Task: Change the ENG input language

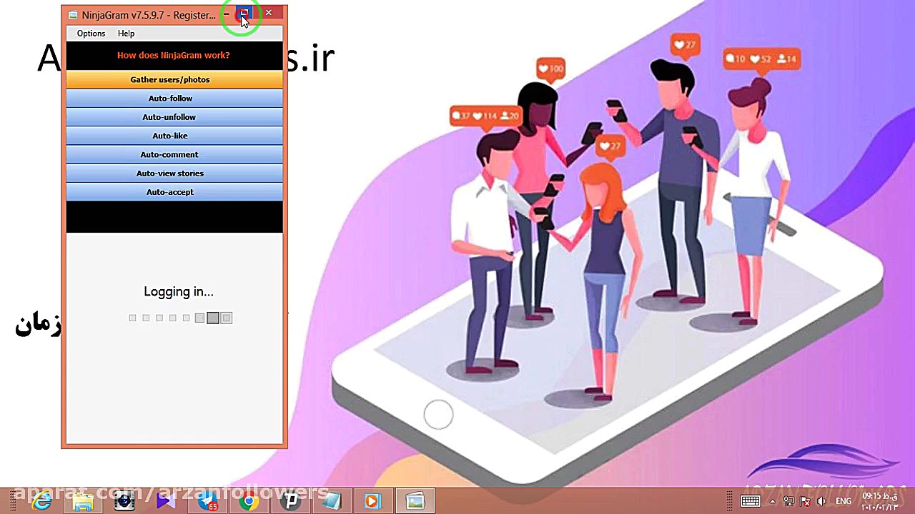Action: pyautogui.click(x=843, y=501)
